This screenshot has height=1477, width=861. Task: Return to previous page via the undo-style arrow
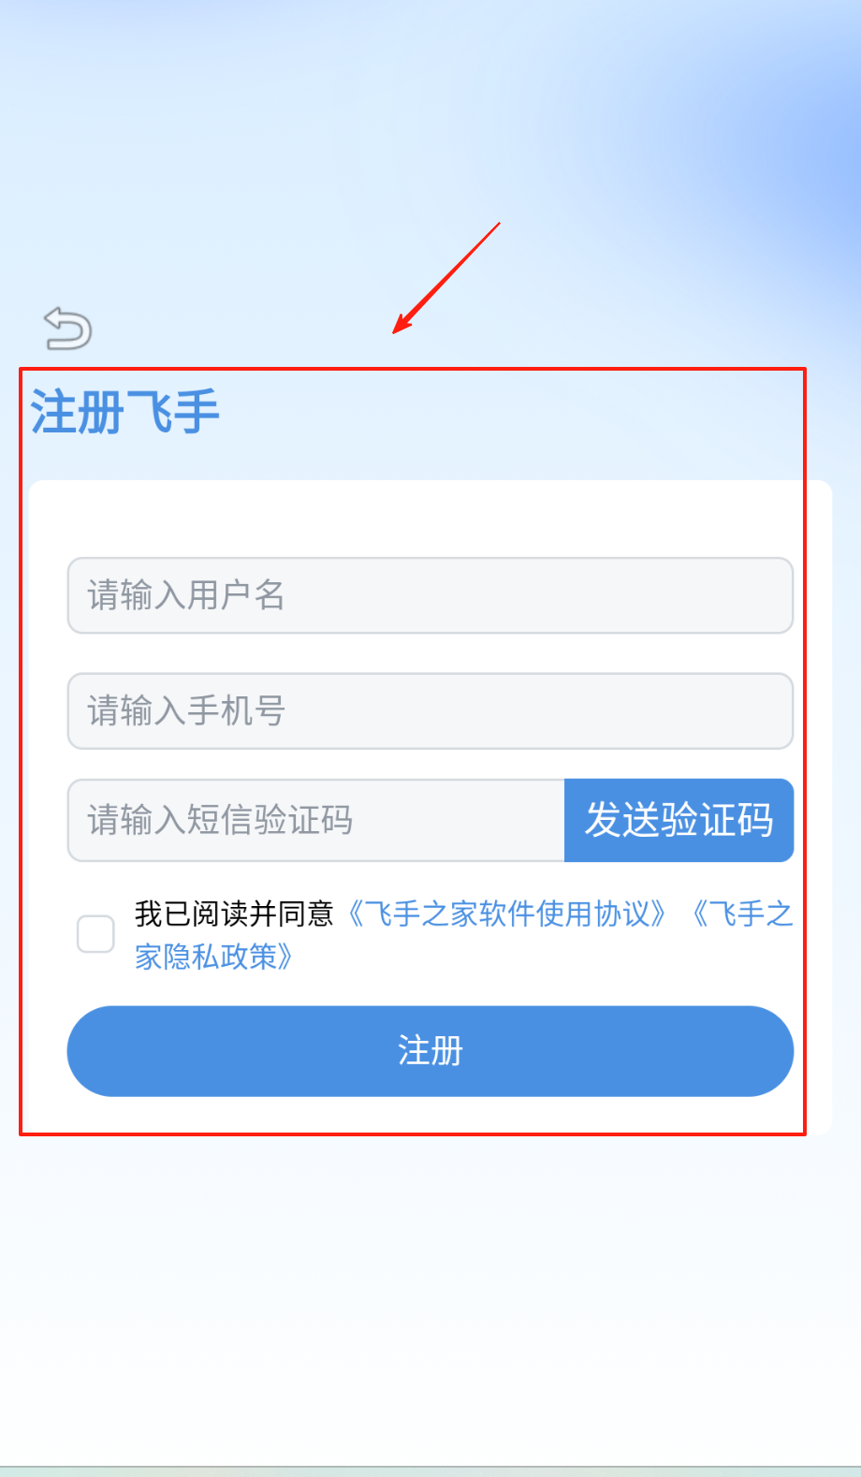(67, 329)
